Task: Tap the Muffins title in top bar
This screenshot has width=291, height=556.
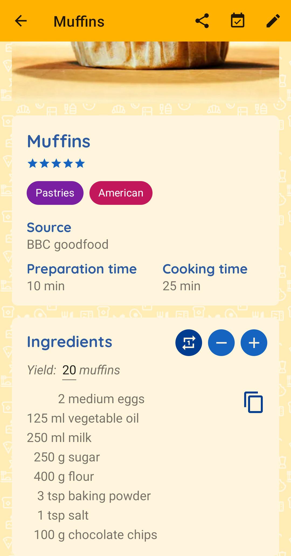Action: click(x=79, y=21)
